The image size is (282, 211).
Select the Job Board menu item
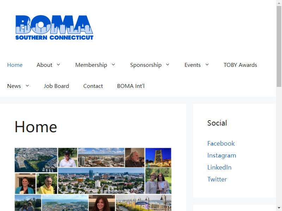56,86
